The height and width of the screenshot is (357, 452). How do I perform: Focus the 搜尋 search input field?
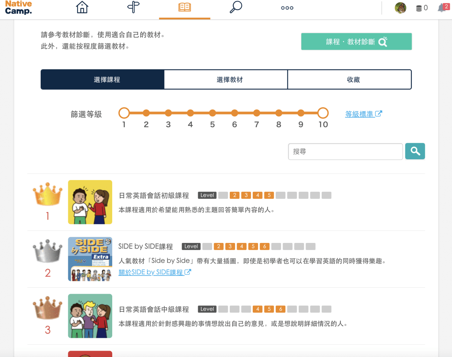point(345,151)
